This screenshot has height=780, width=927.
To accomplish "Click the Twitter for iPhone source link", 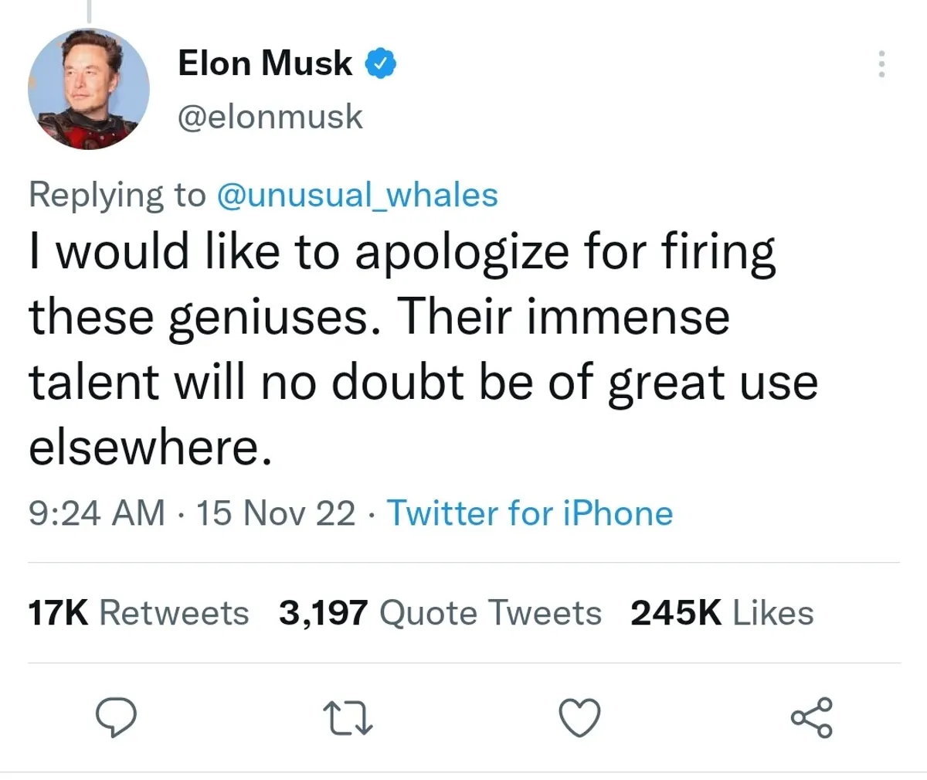I will (529, 513).
